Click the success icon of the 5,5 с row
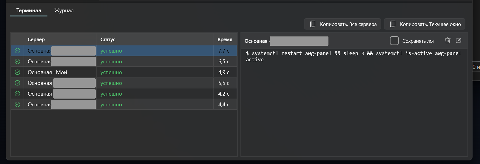Screen dimensions: 480x164 pos(18,83)
